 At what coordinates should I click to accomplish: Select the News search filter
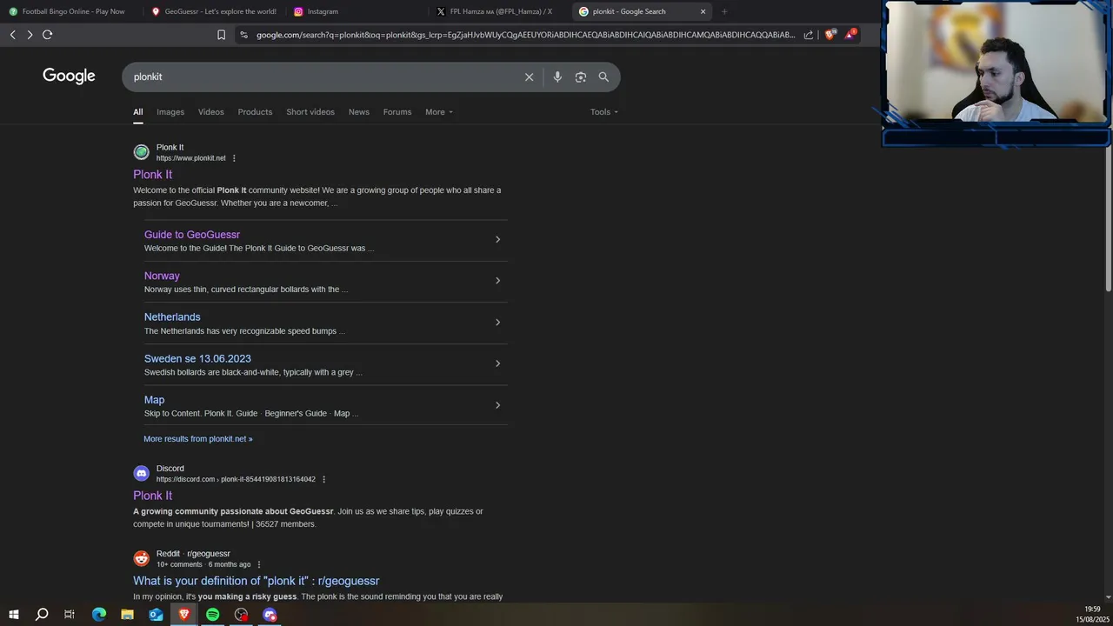(x=359, y=112)
